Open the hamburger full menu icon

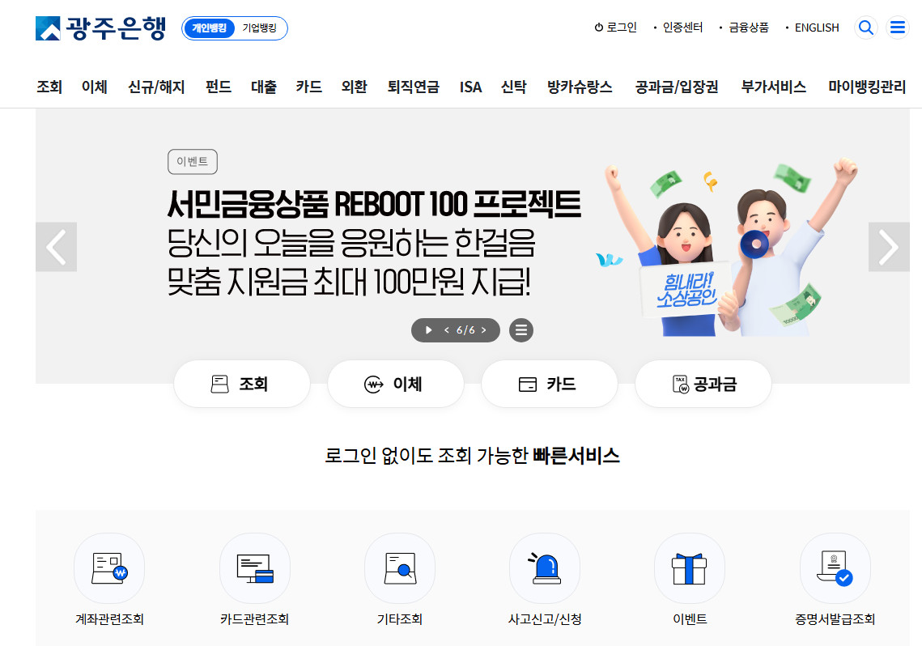(x=897, y=28)
